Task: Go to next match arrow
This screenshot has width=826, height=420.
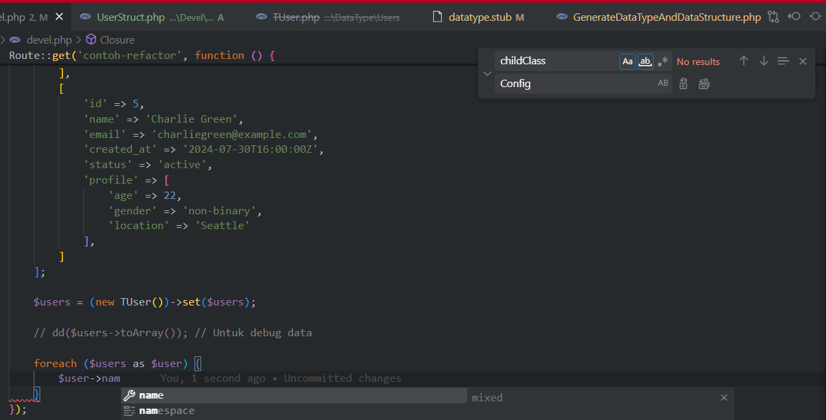Action: coord(764,61)
